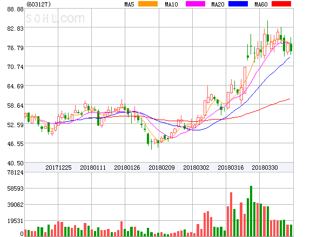Click the 20171225 date label
This screenshot has height=237, width=324.
click(58, 168)
